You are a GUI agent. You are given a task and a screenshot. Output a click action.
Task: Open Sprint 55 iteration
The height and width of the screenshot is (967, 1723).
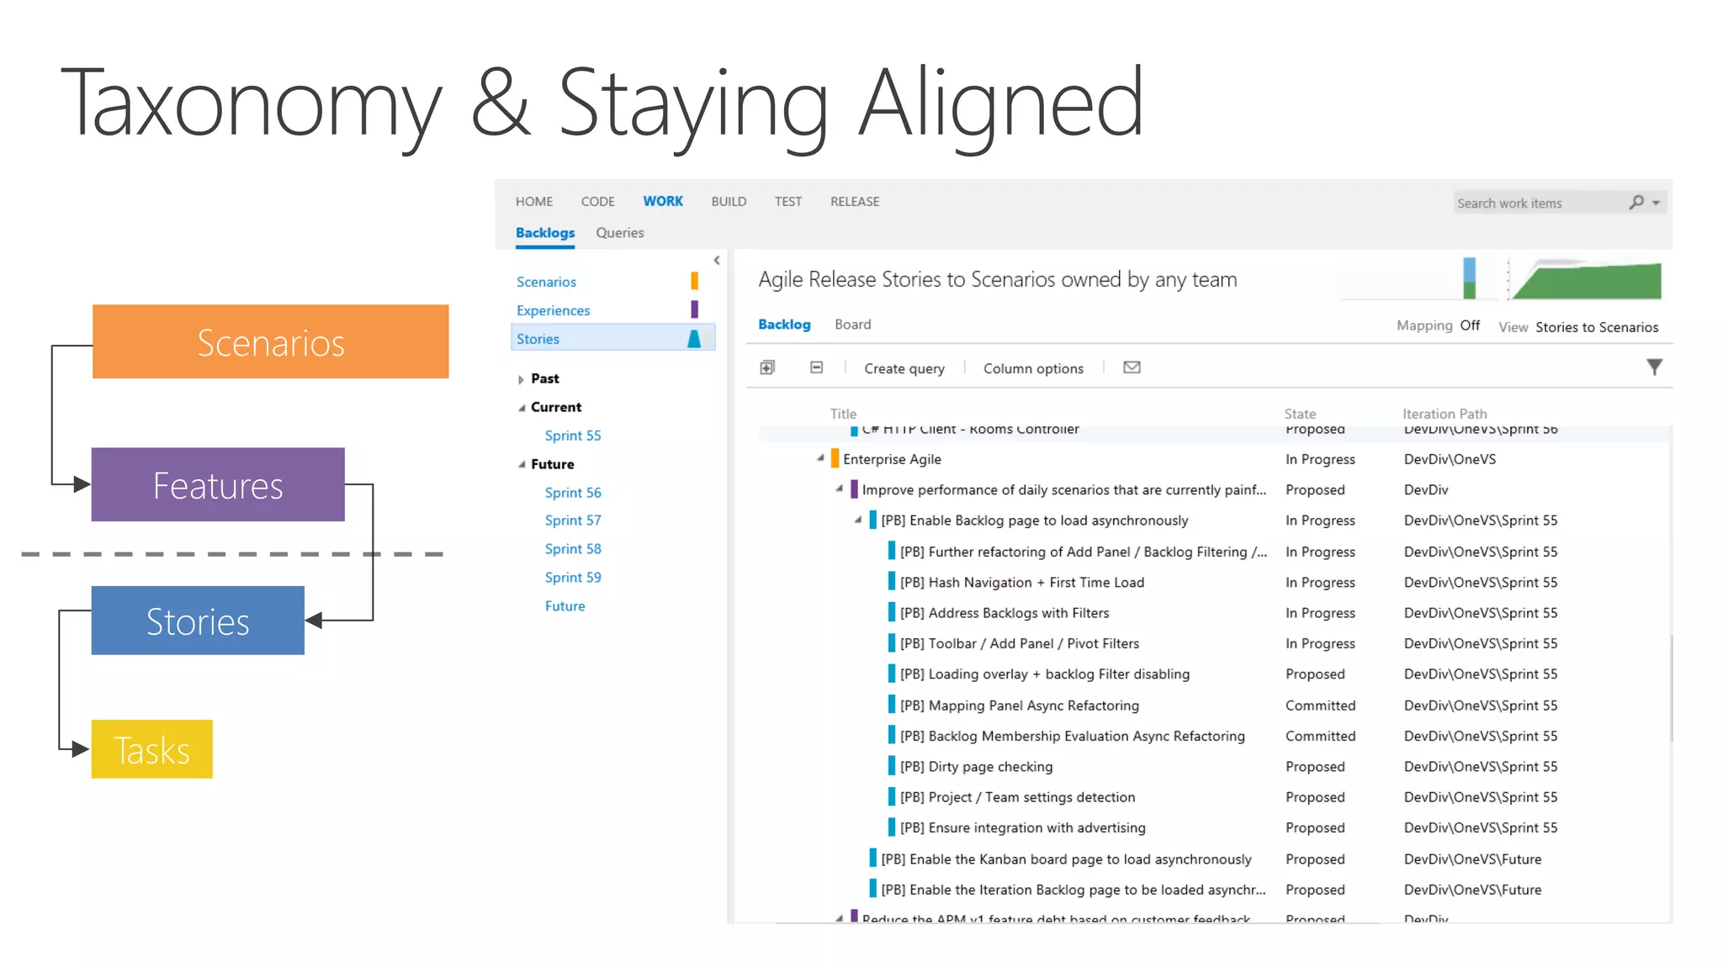(573, 436)
